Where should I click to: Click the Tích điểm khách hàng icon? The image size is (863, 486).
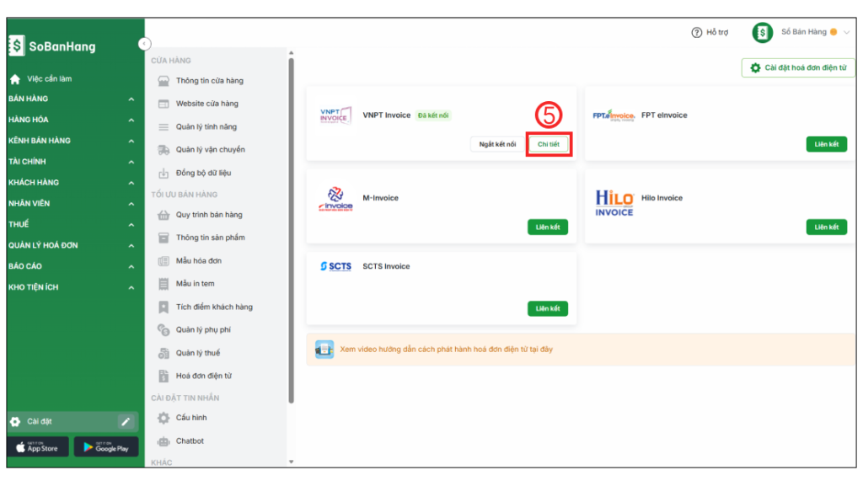pos(163,307)
